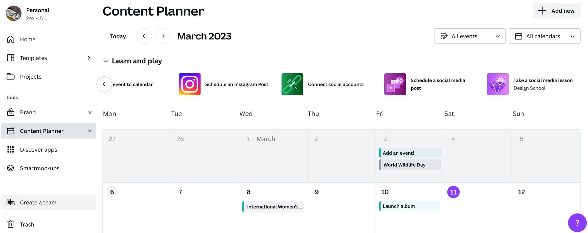Viewport: 588px width, 233px height.
Task: Open the All calendars dropdown
Action: [x=544, y=36]
